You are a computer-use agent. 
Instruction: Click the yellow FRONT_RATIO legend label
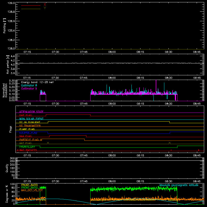(29, 185)
